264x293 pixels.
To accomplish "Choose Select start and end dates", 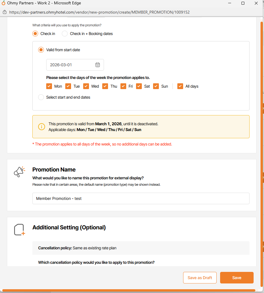I will (x=41, y=97).
